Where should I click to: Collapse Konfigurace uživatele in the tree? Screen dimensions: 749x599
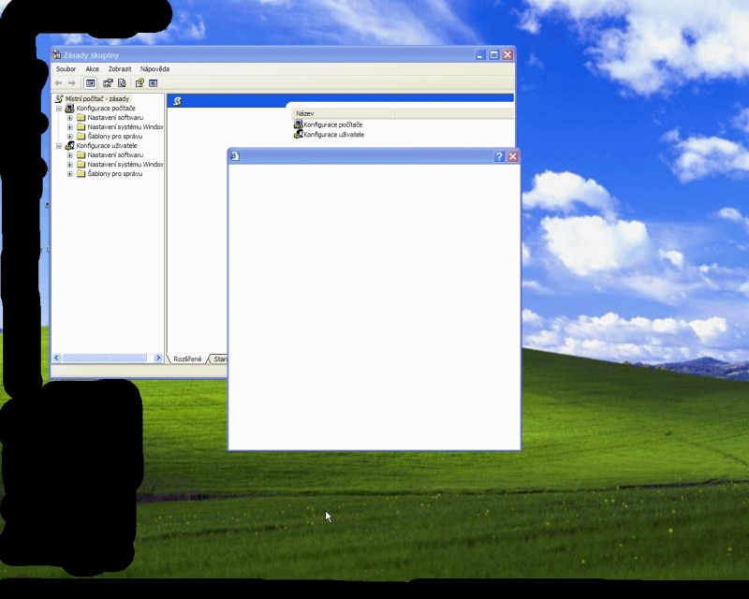coord(59,146)
